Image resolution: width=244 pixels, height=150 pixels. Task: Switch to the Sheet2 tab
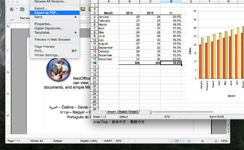123,112
